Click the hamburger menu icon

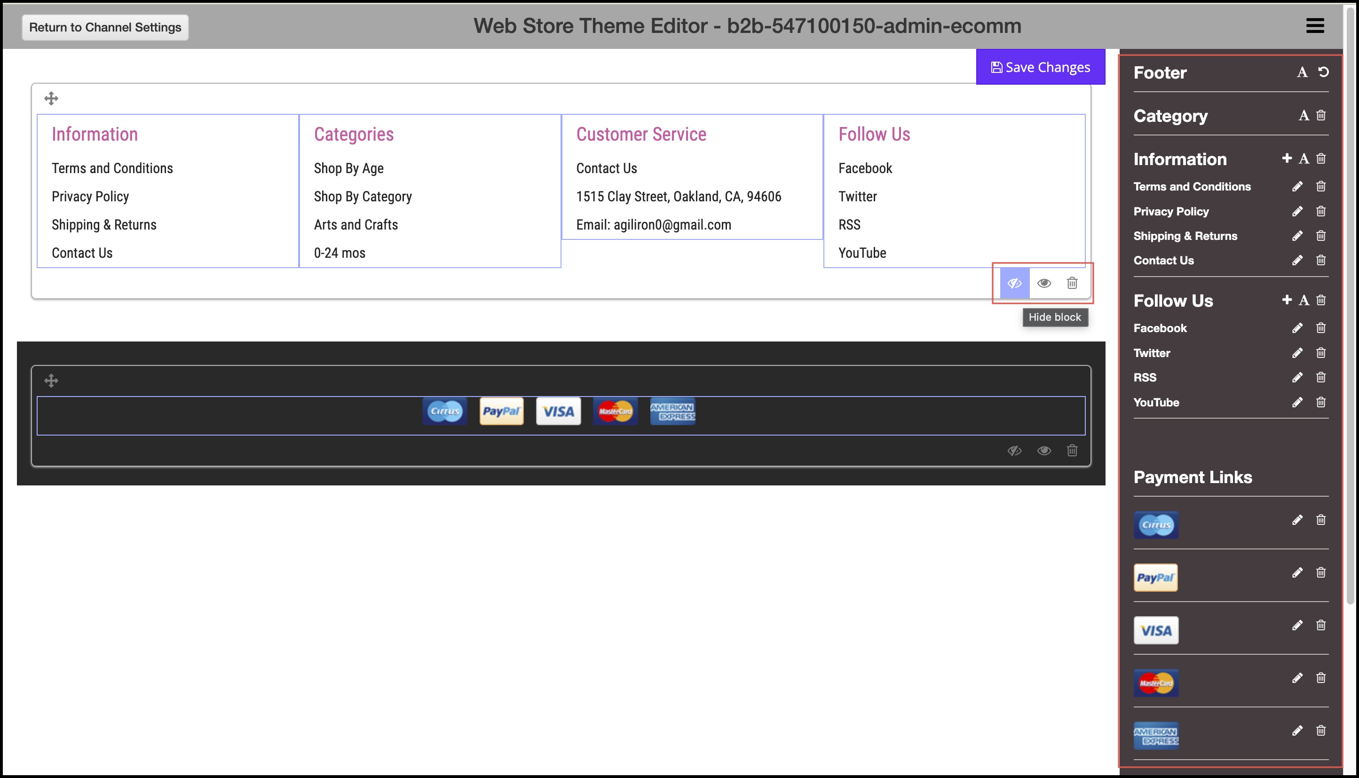[x=1315, y=25]
